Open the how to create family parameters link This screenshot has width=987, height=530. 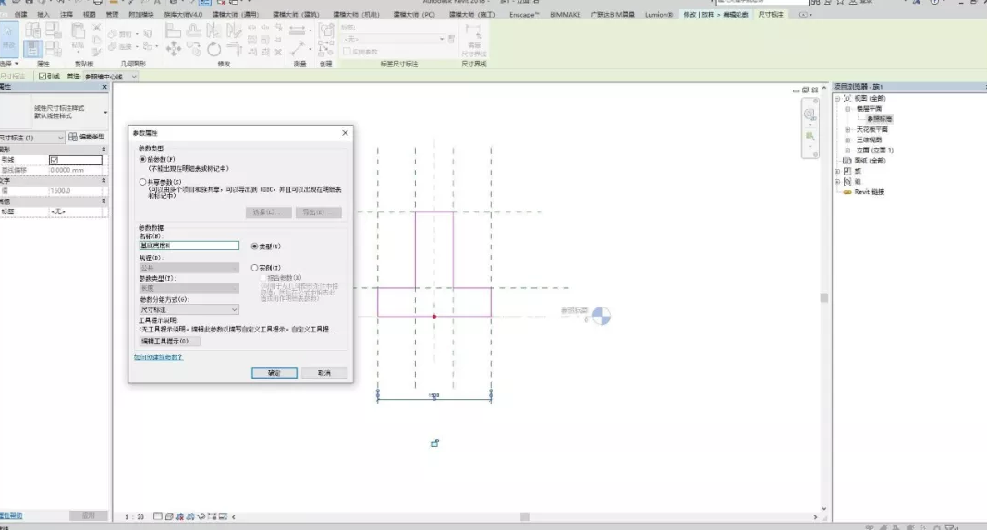pos(158,357)
